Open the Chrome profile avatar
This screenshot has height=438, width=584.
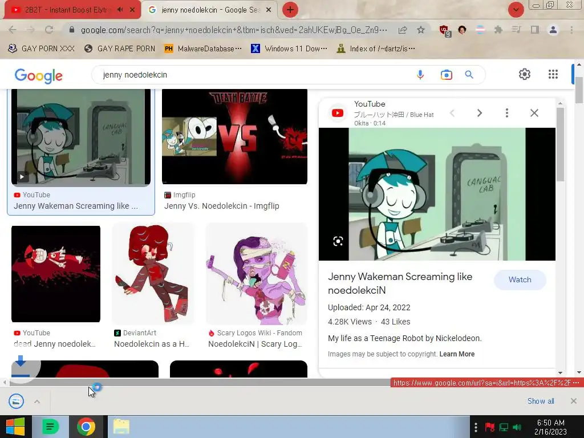coord(553,30)
